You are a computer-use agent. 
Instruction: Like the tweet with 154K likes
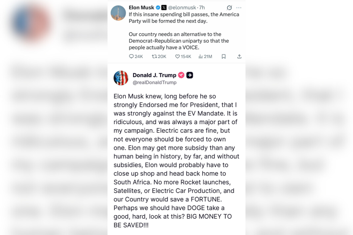click(178, 56)
